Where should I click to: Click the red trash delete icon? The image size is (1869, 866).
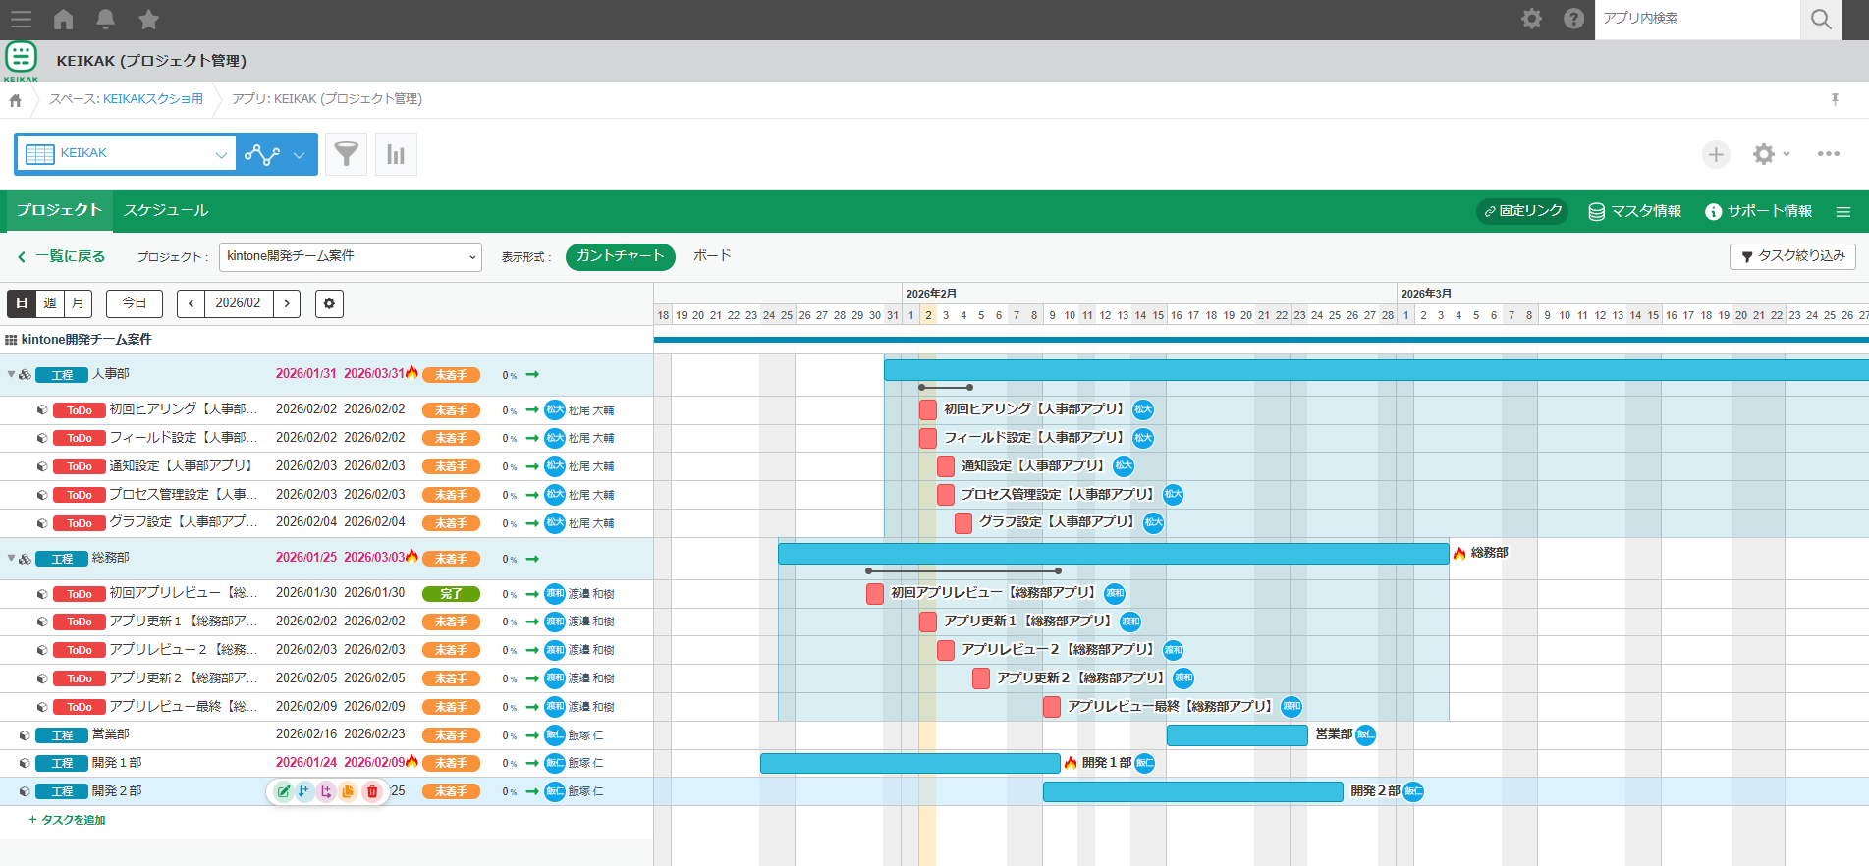point(372,791)
